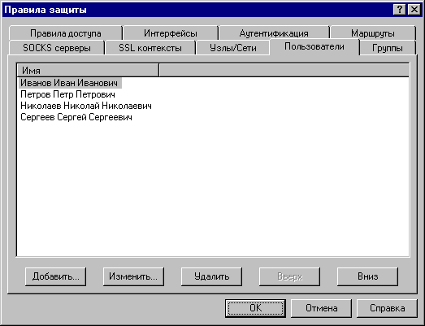Click the Имя column header
Screen dimensions: 425x326
[88, 71]
